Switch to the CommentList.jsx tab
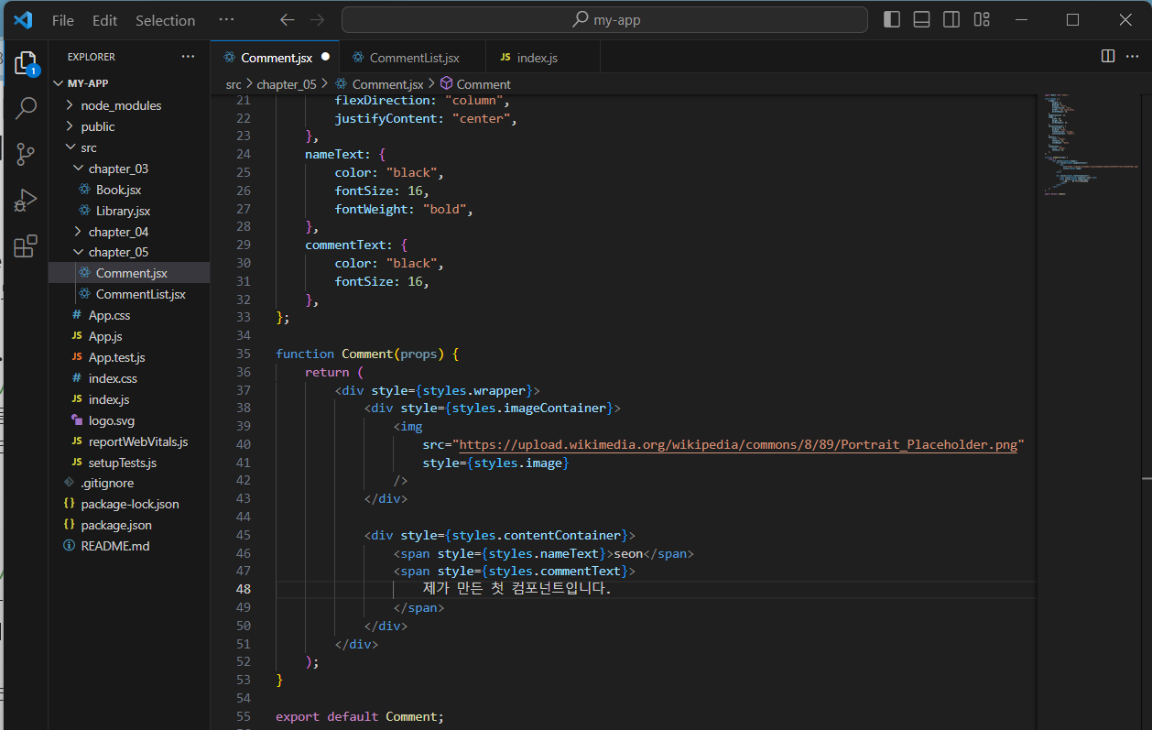This screenshot has width=1152, height=730. (x=413, y=58)
